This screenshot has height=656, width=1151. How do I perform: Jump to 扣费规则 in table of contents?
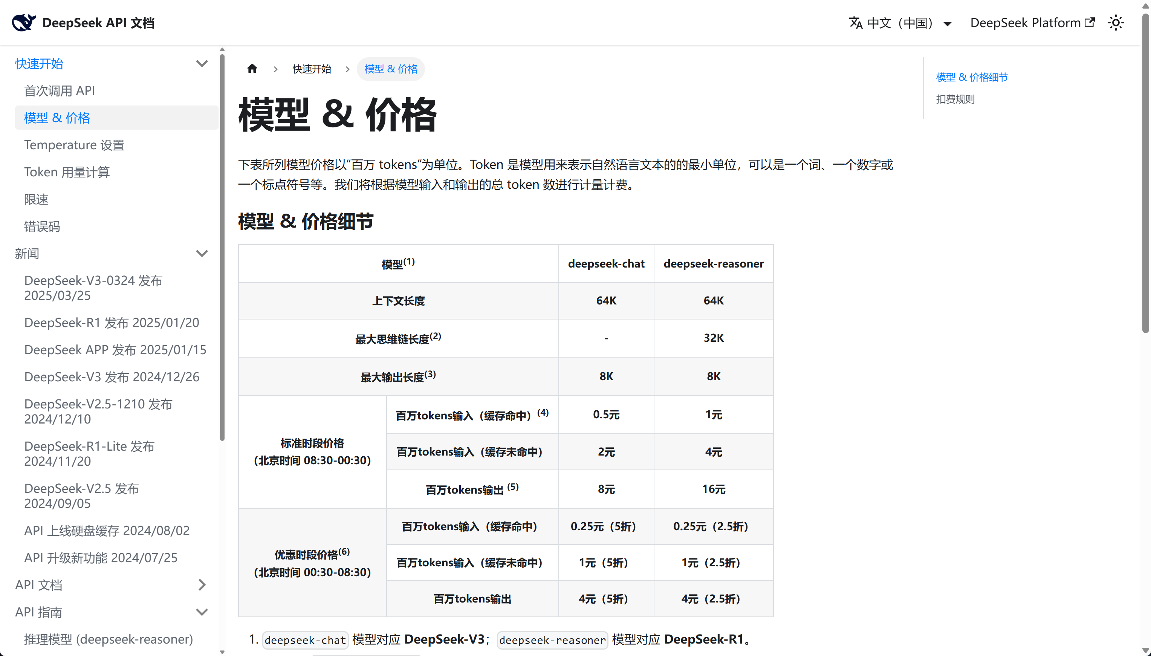(x=955, y=99)
